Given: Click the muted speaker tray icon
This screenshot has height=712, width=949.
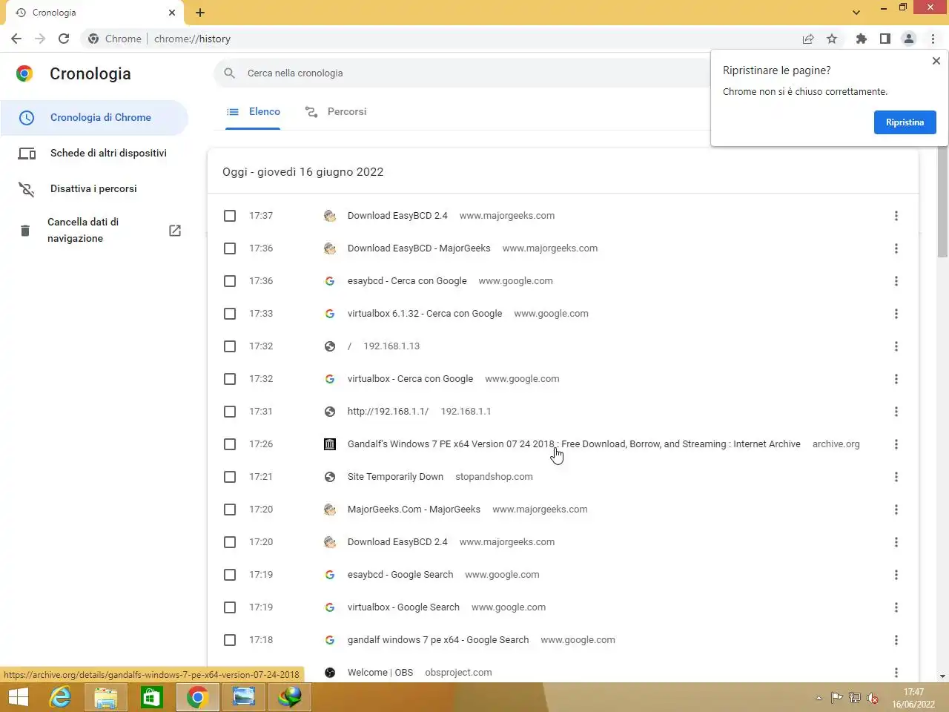Looking at the screenshot, I should pyautogui.click(x=873, y=698).
